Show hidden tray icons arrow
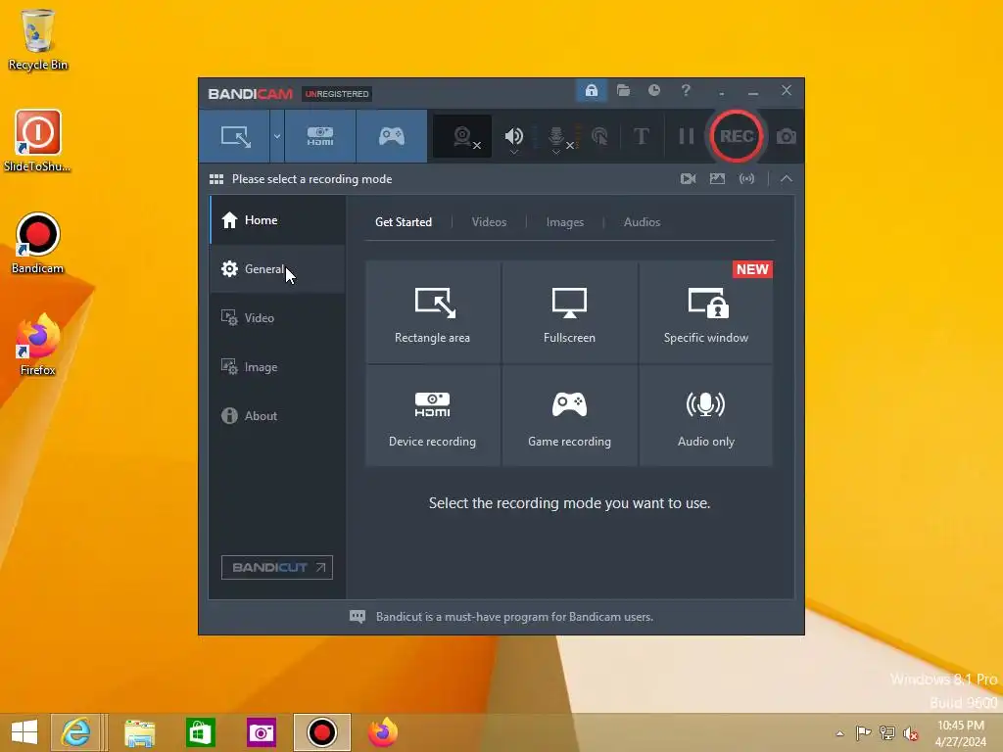1003x752 pixels. 839,733
